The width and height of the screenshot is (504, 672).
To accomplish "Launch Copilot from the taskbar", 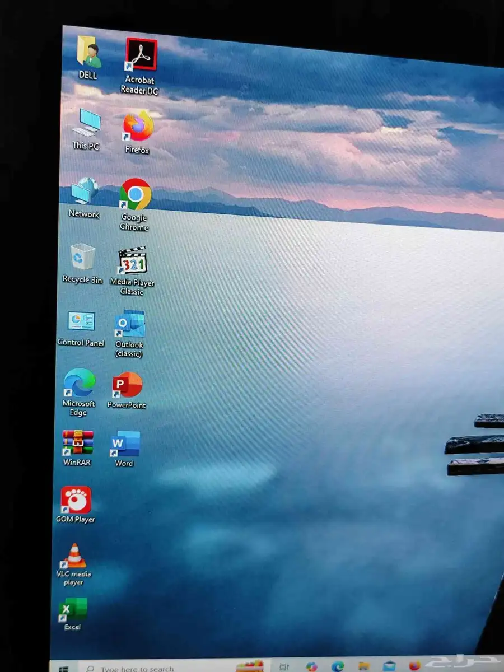I will (311, 667).
